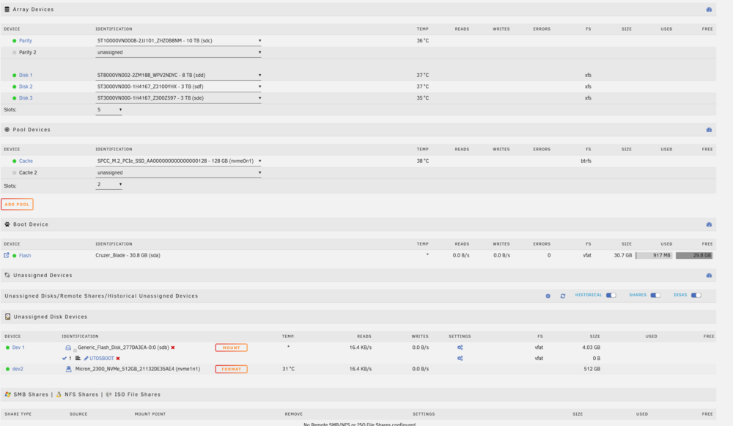Click the script icon next to UTOSBOOT
This screenshot has height=426, width=733.
click(78, 359)
